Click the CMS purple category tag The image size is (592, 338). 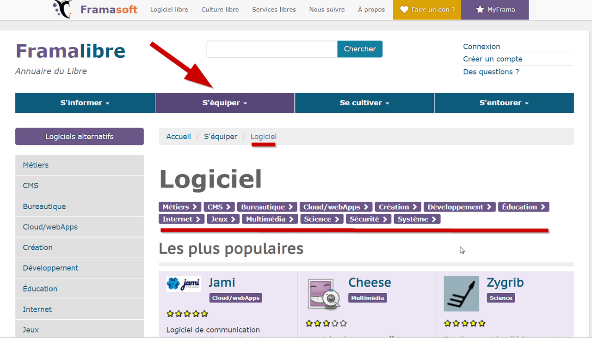pos(219,207)
